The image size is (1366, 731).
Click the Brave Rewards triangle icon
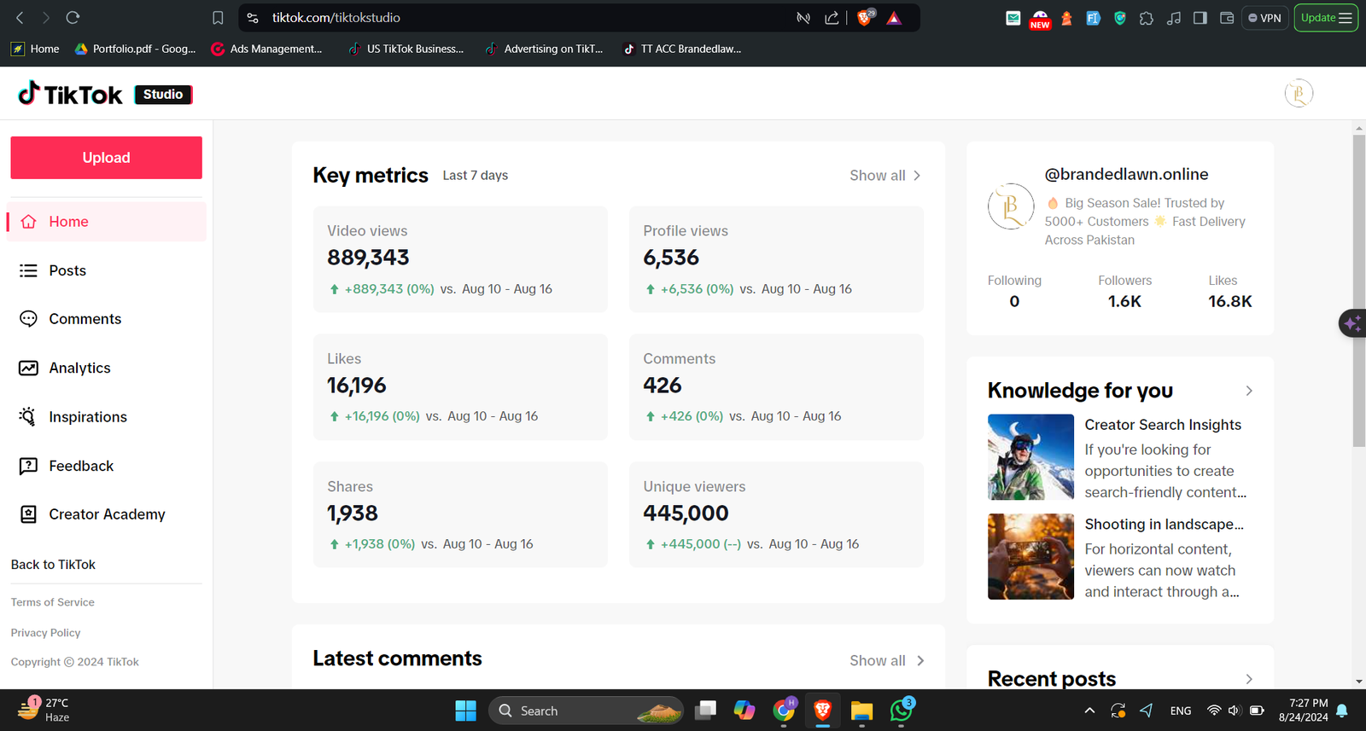coord(894,18)
